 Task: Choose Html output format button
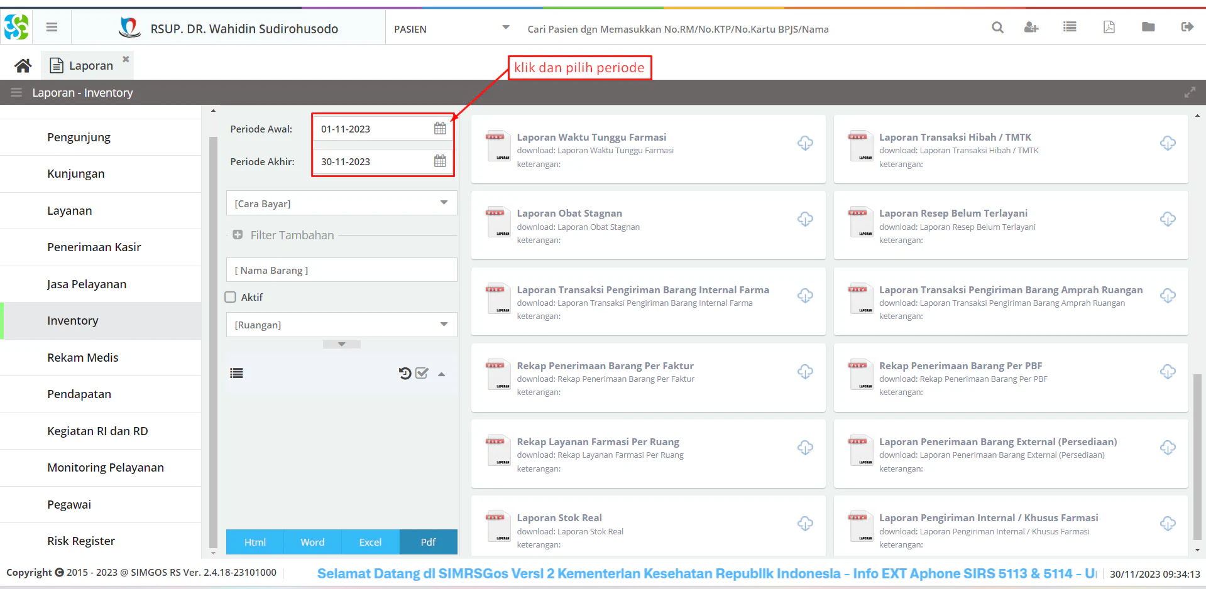(x=255, y=542)
